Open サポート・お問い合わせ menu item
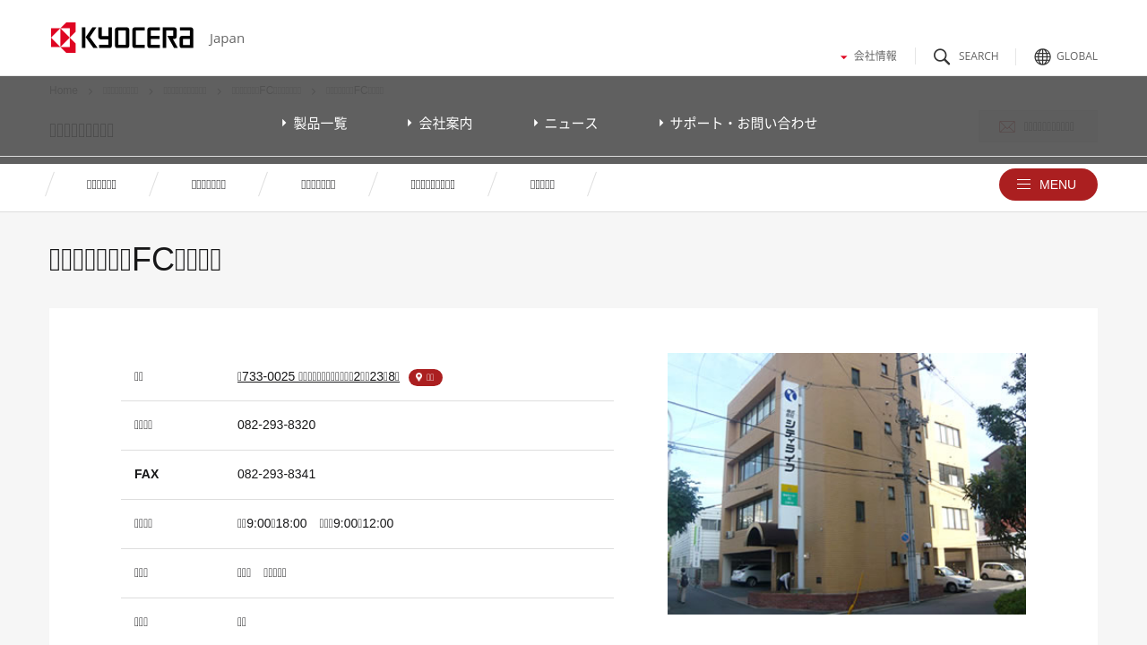The width and height of the screenshot is (1147, 645). pos(738,124)
